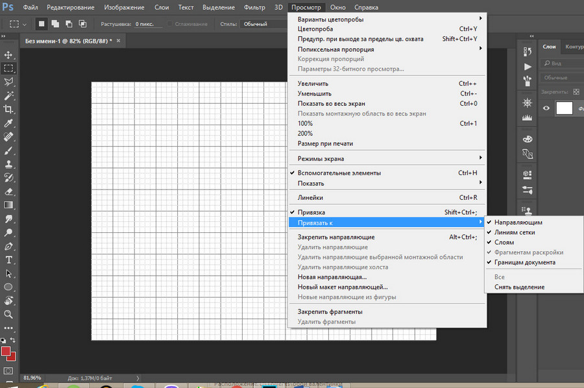Choose the Pen tool
The width and height of the screenshot is (584, 388).
(x=9, y=247)
